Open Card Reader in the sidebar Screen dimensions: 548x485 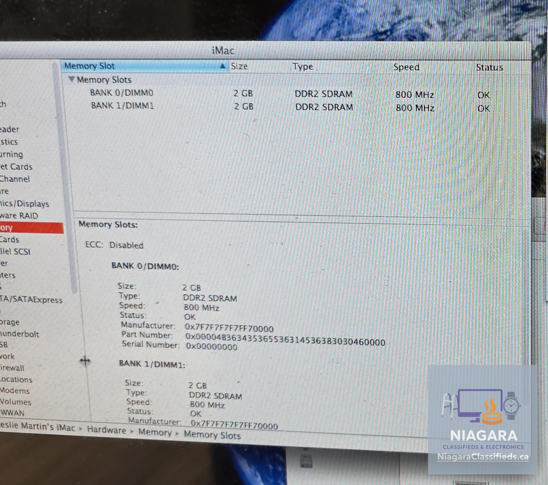pos(10,129)
